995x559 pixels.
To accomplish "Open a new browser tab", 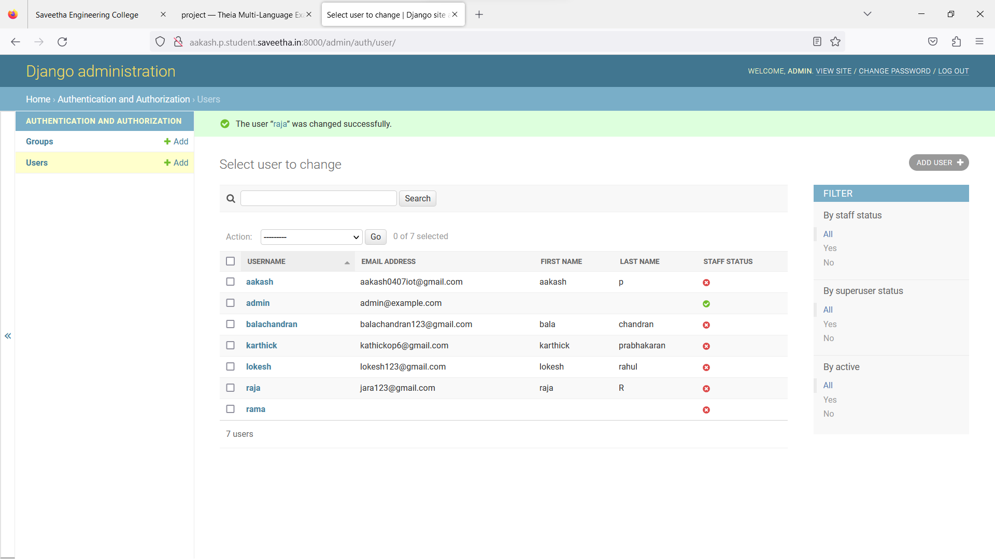I will coord(479,14).
